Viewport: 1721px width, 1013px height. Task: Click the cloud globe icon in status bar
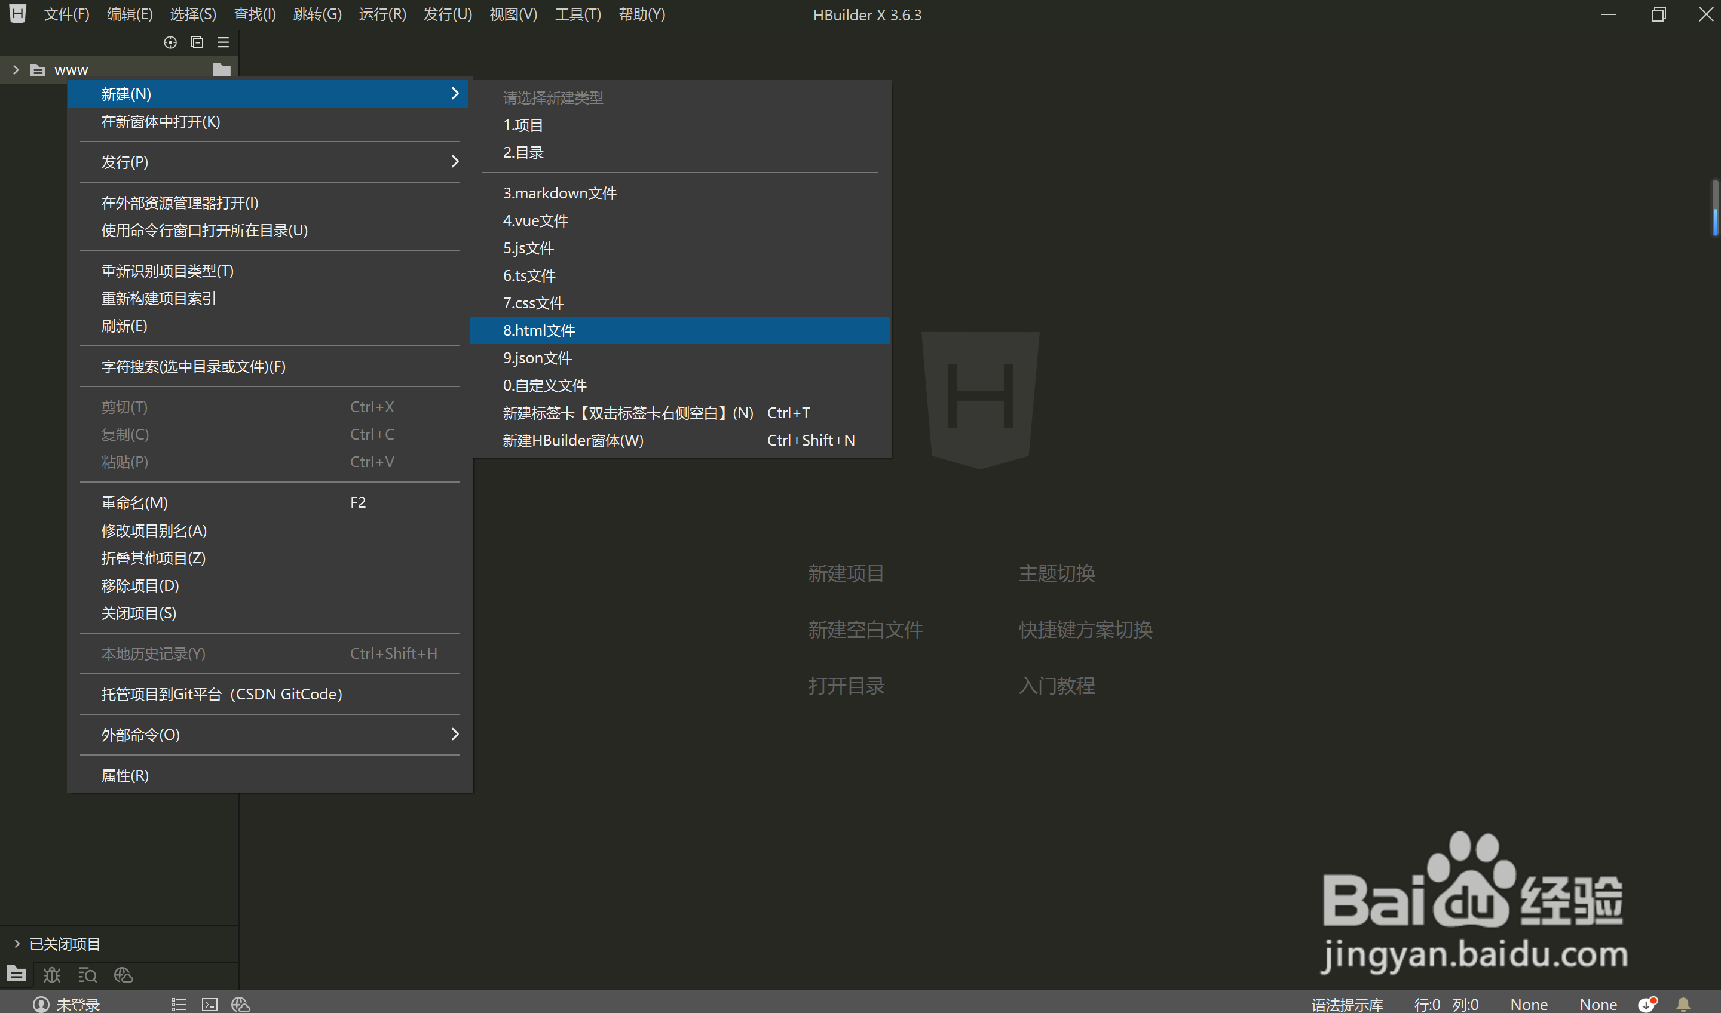[240, 1004]
